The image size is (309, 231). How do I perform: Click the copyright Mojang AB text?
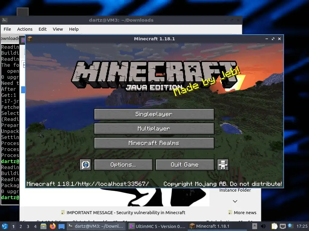click(223, 184)
